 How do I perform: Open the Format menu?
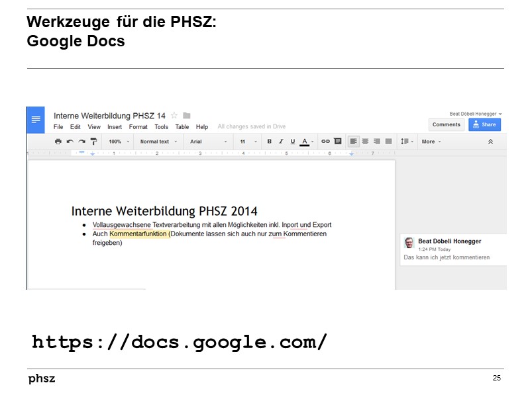[x=138, y=127]
